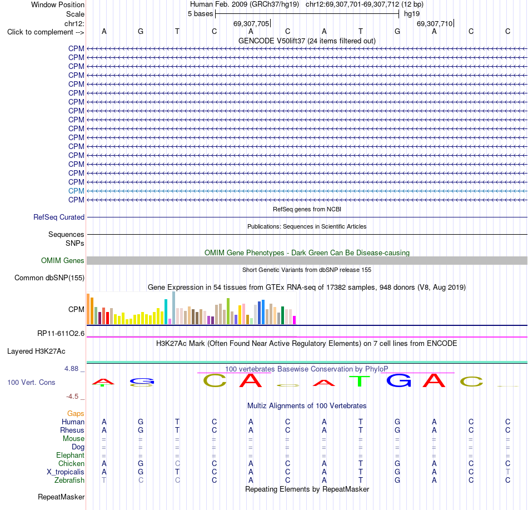This screenshot has width=528, height=510.
Task: Click the tallest gray-blue bar in GTEx chart
Action: tap(174, 308)
